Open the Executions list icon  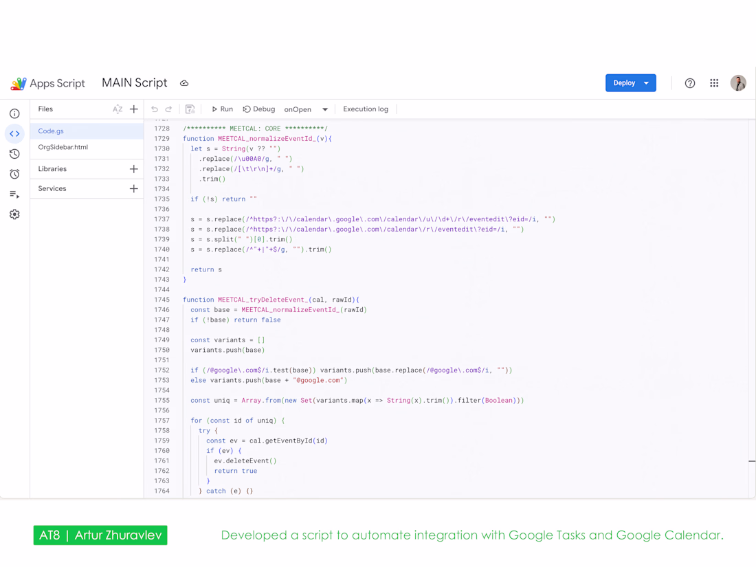pos(14,194)
